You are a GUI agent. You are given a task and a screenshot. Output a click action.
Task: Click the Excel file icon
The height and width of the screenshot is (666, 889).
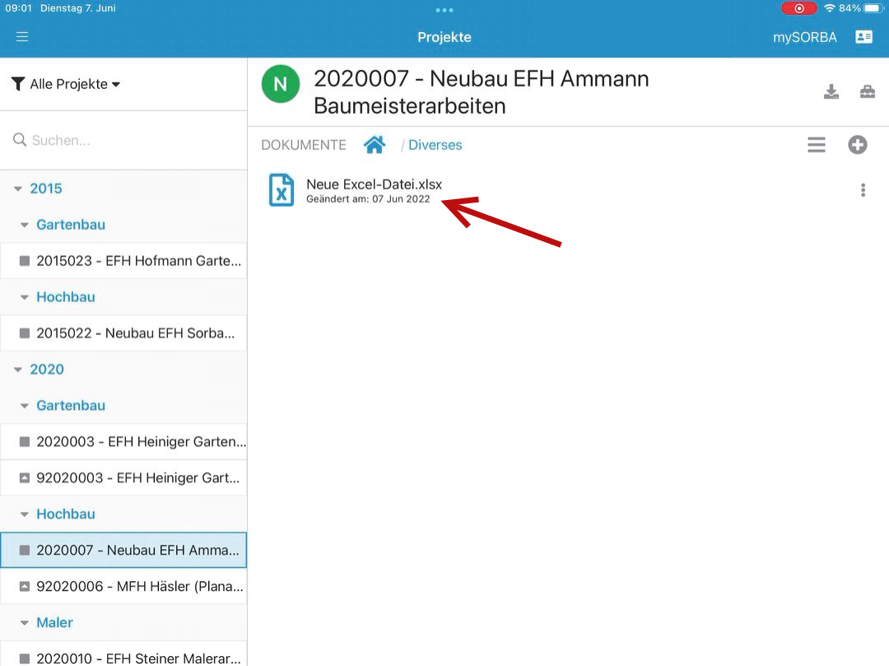click(x=282, y=190)
